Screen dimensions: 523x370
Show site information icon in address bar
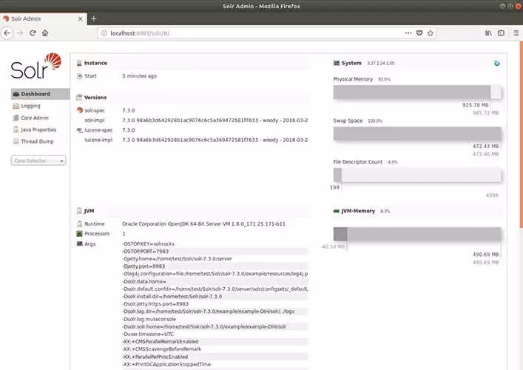coord(104,33)
